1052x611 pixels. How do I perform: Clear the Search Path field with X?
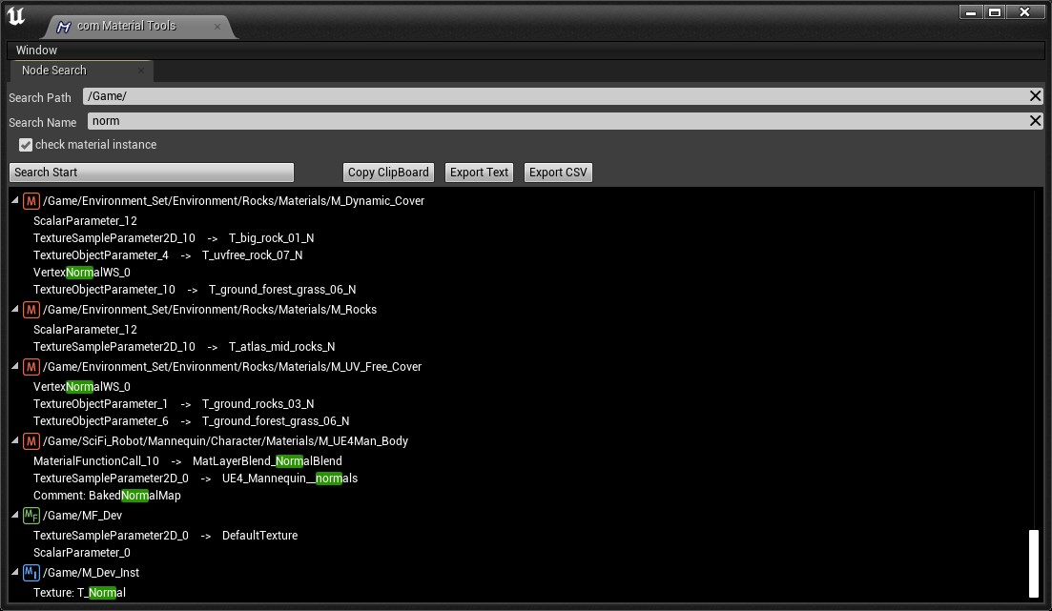(x=1035, y=96)
